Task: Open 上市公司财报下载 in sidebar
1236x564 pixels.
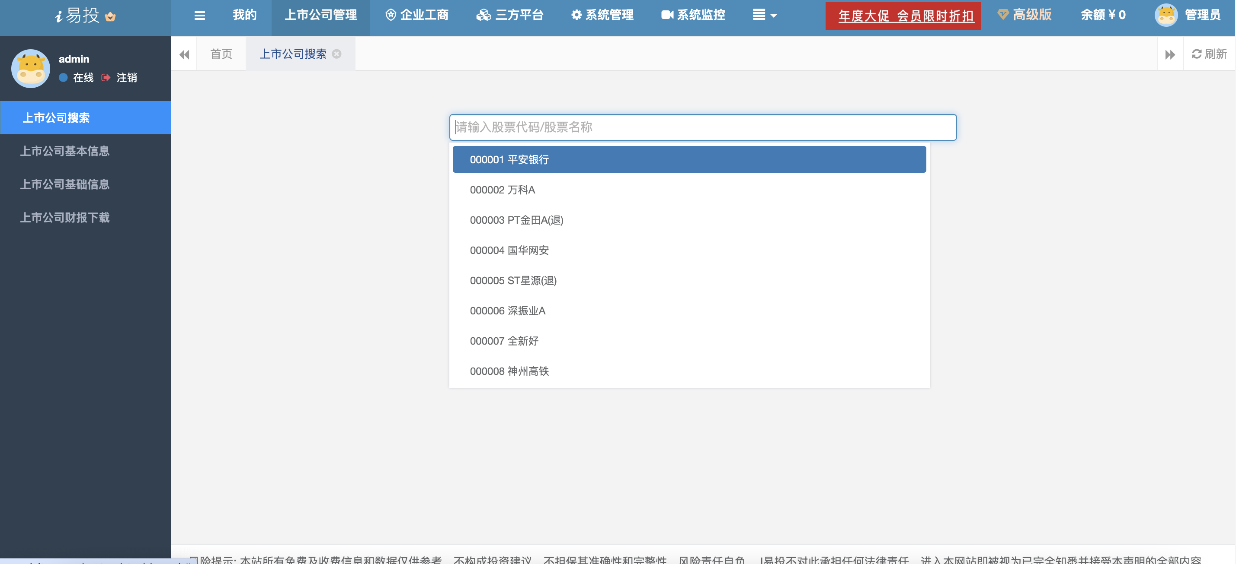Action: pyautogui.click(x=65, y=218)
